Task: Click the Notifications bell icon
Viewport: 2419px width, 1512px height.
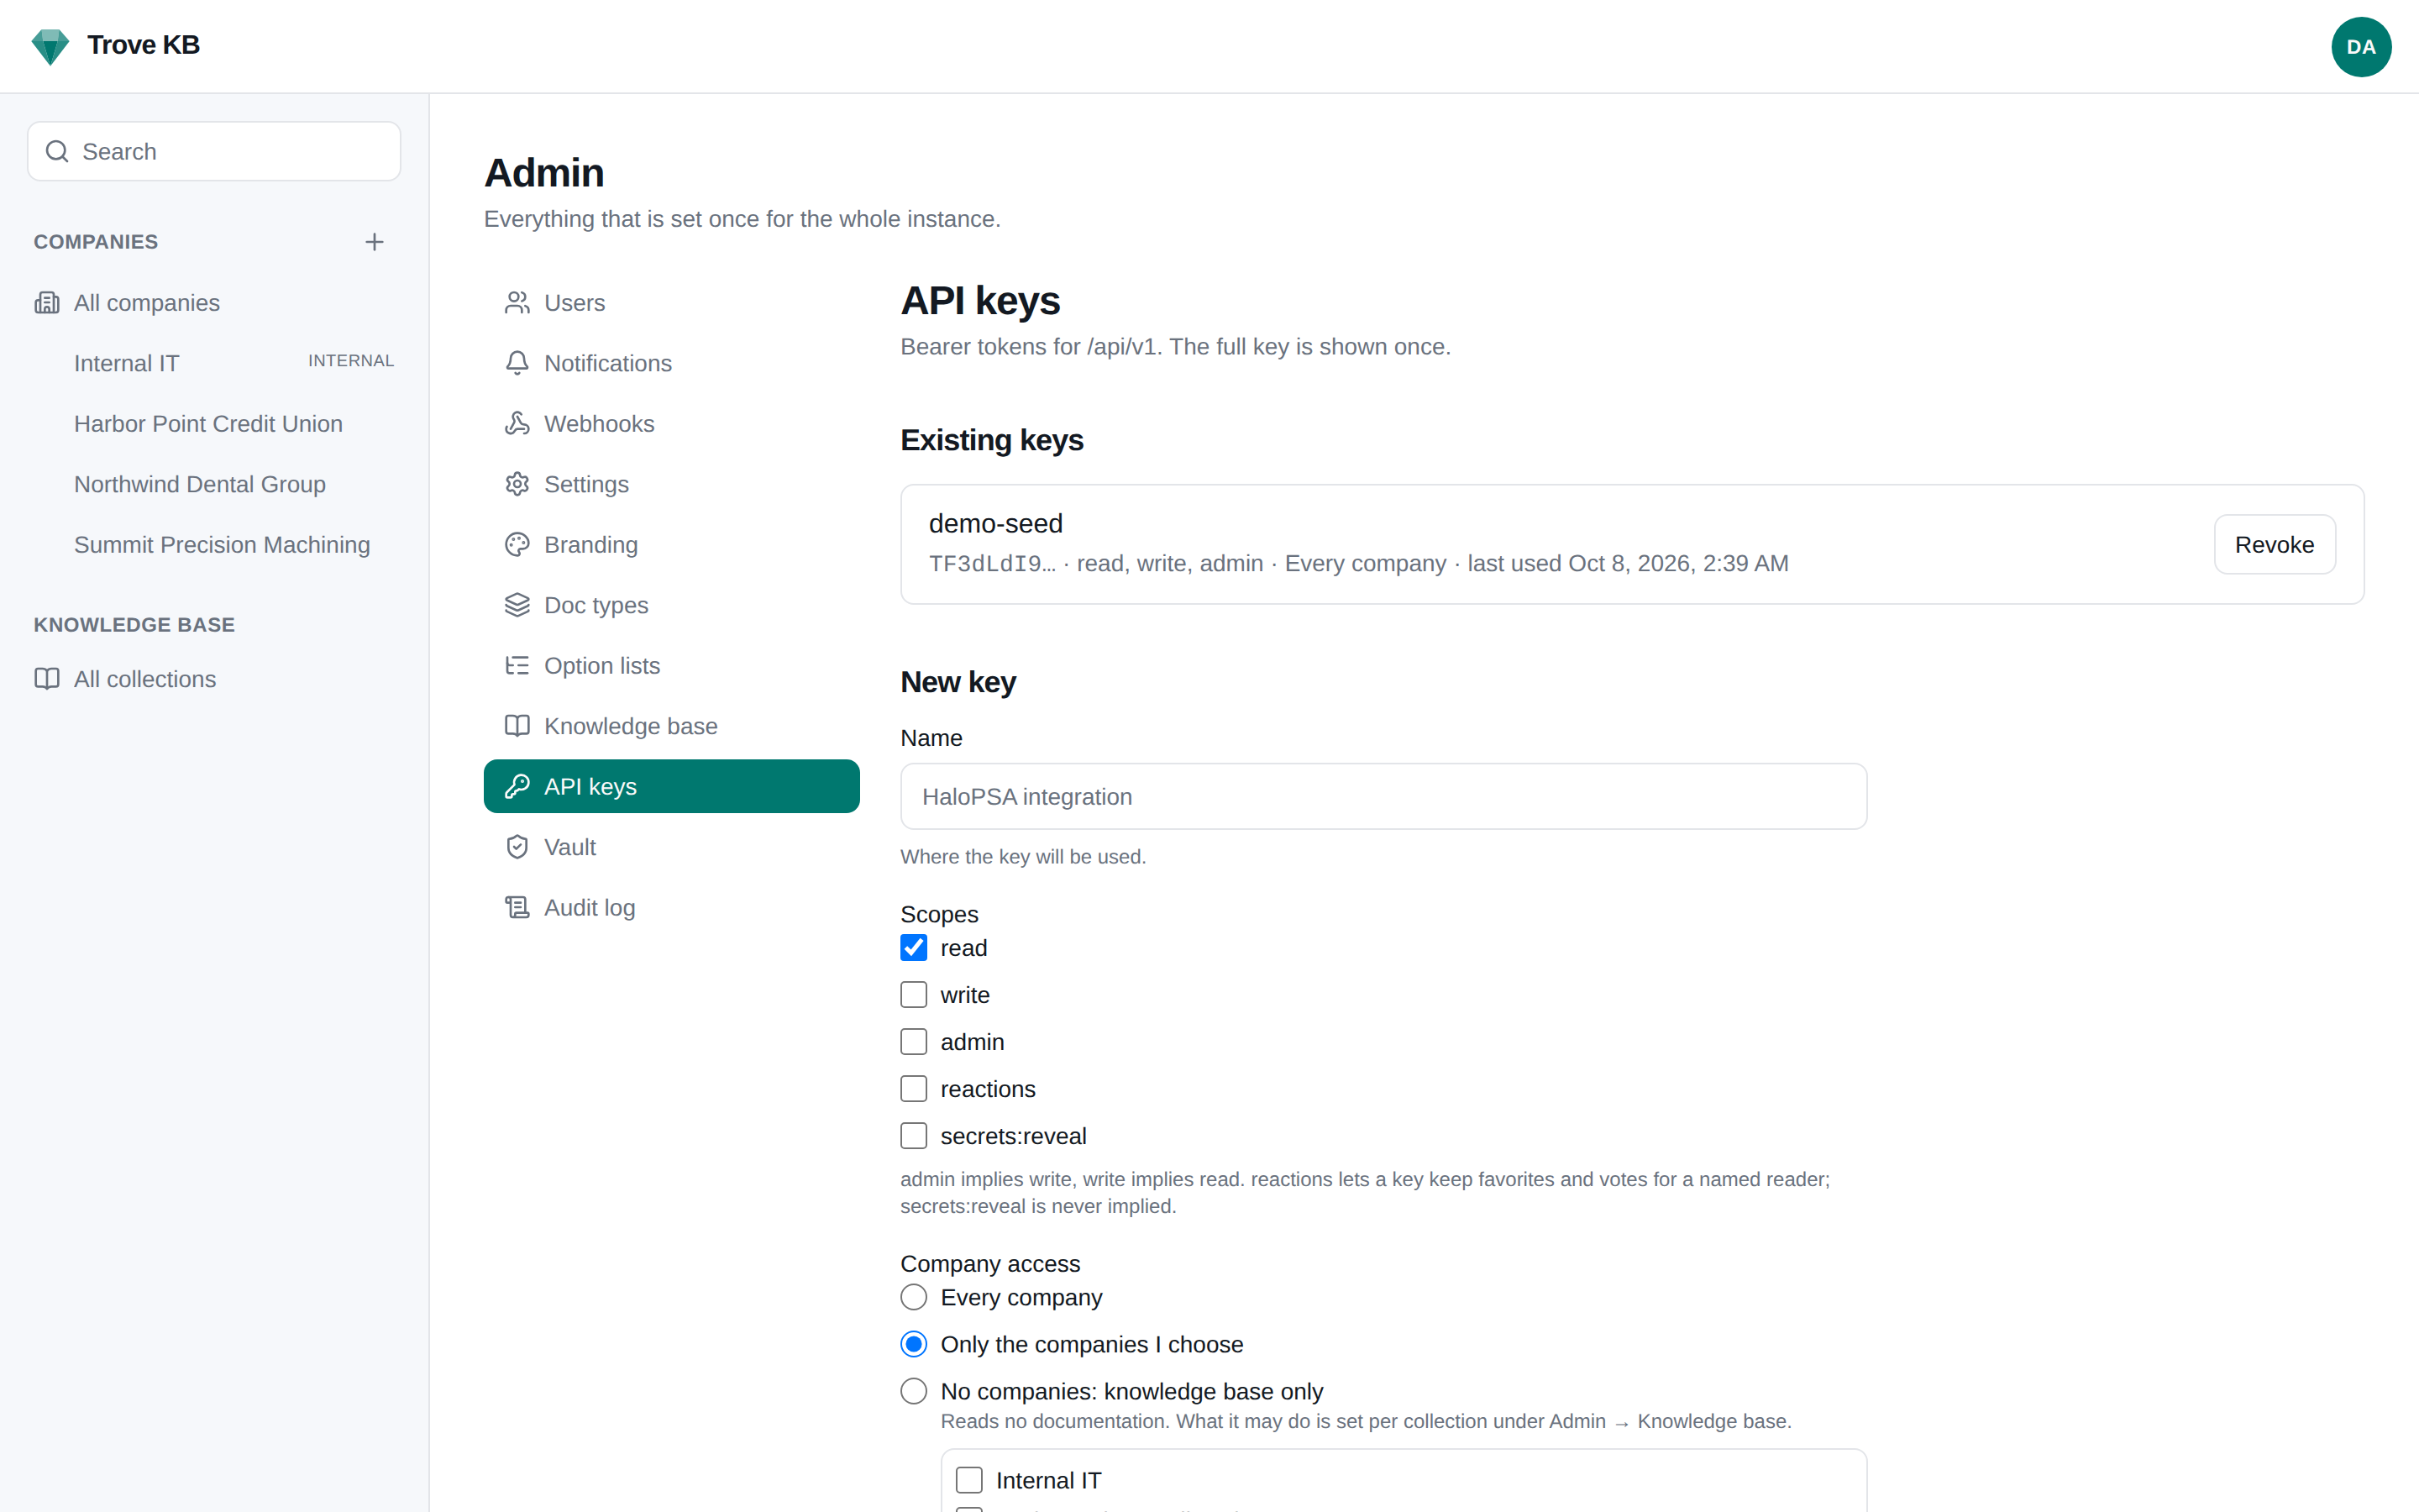Action: coord(517,363)
